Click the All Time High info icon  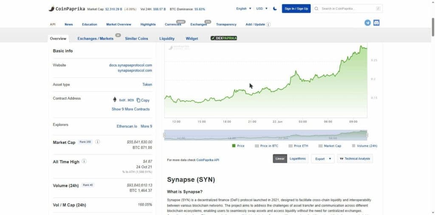[x=84, y=161]
